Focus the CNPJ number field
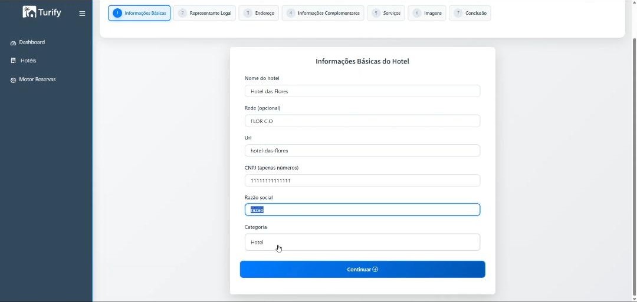 pyautogui.click(x=362, y=180)
